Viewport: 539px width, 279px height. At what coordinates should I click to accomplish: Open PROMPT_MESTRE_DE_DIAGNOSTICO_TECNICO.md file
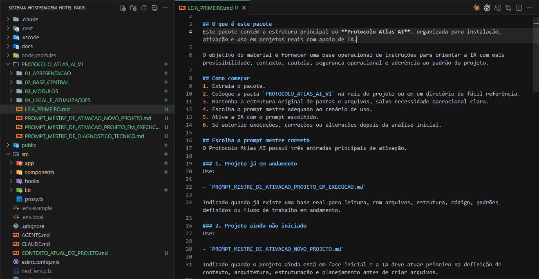pos(87,136)
